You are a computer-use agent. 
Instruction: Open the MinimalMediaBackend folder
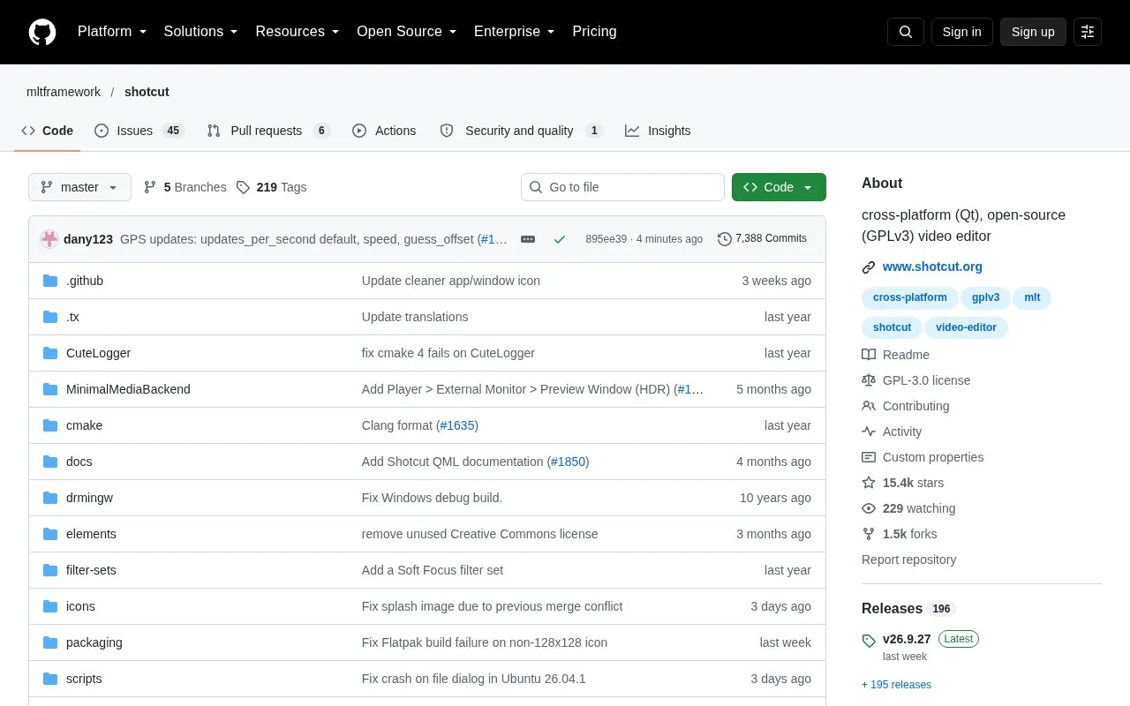tap(128, 389)
